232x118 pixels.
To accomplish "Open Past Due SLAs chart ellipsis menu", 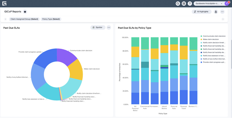I will click(109, 28).
